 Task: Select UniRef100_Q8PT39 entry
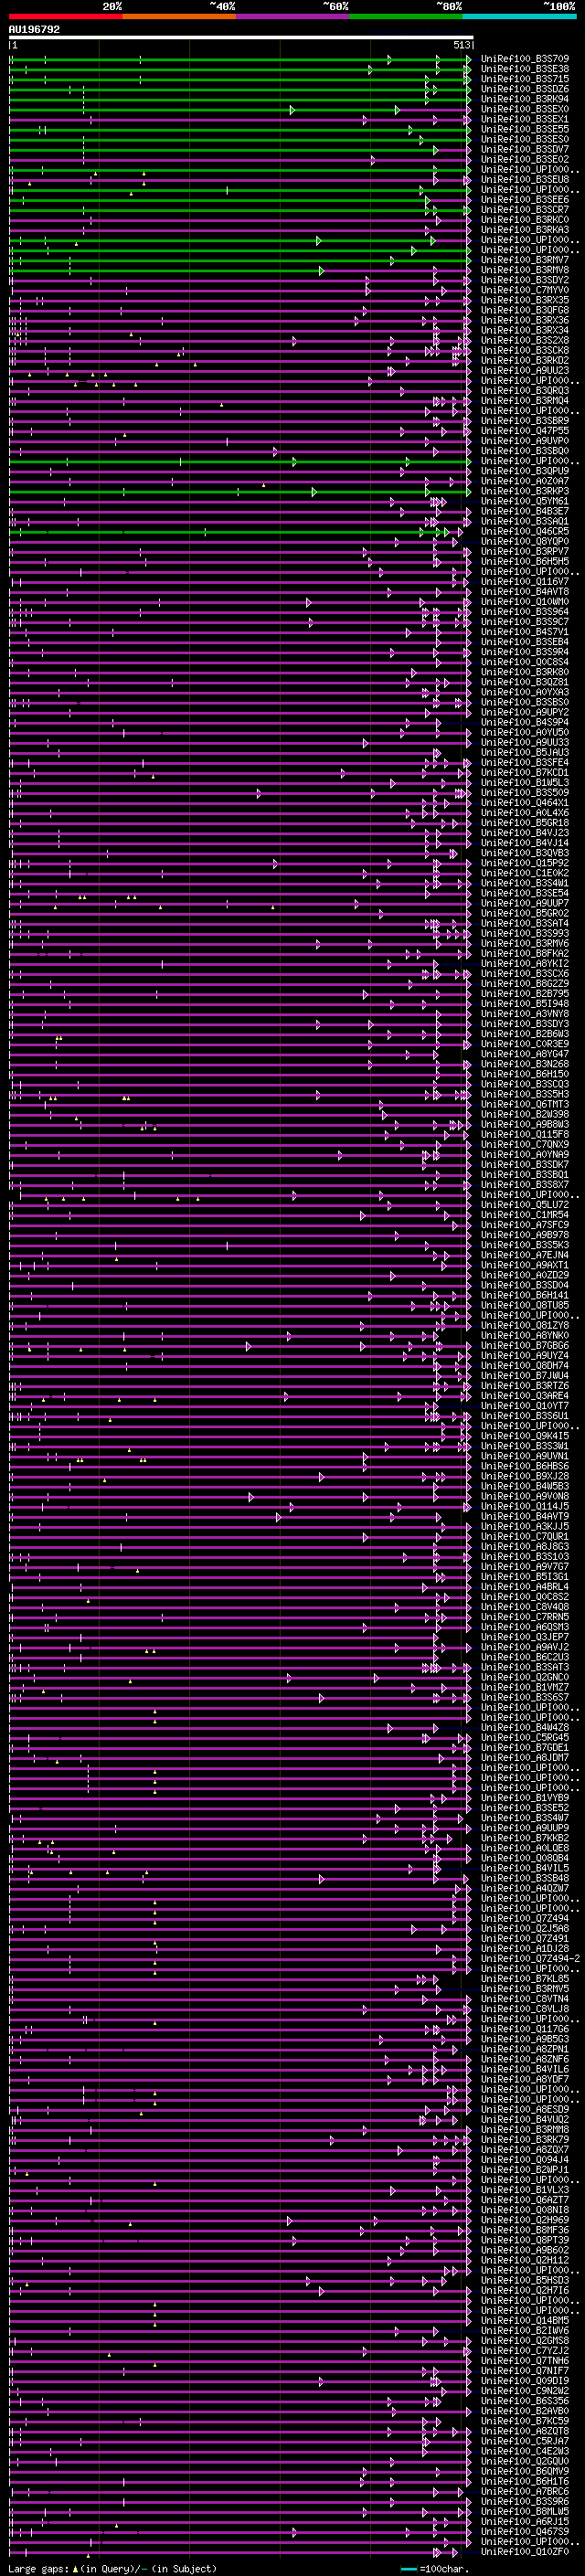tap(525, 2239)
